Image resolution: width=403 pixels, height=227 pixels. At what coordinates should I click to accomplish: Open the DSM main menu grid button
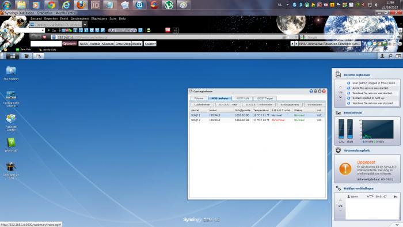[12, 56]
